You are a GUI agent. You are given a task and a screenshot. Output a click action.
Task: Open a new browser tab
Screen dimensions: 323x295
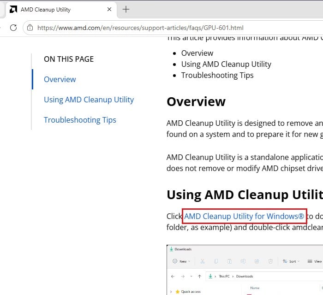126,10
